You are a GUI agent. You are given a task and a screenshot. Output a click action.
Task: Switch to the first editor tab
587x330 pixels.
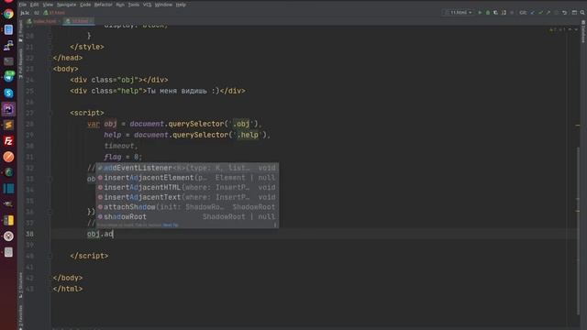coord(44,21)
